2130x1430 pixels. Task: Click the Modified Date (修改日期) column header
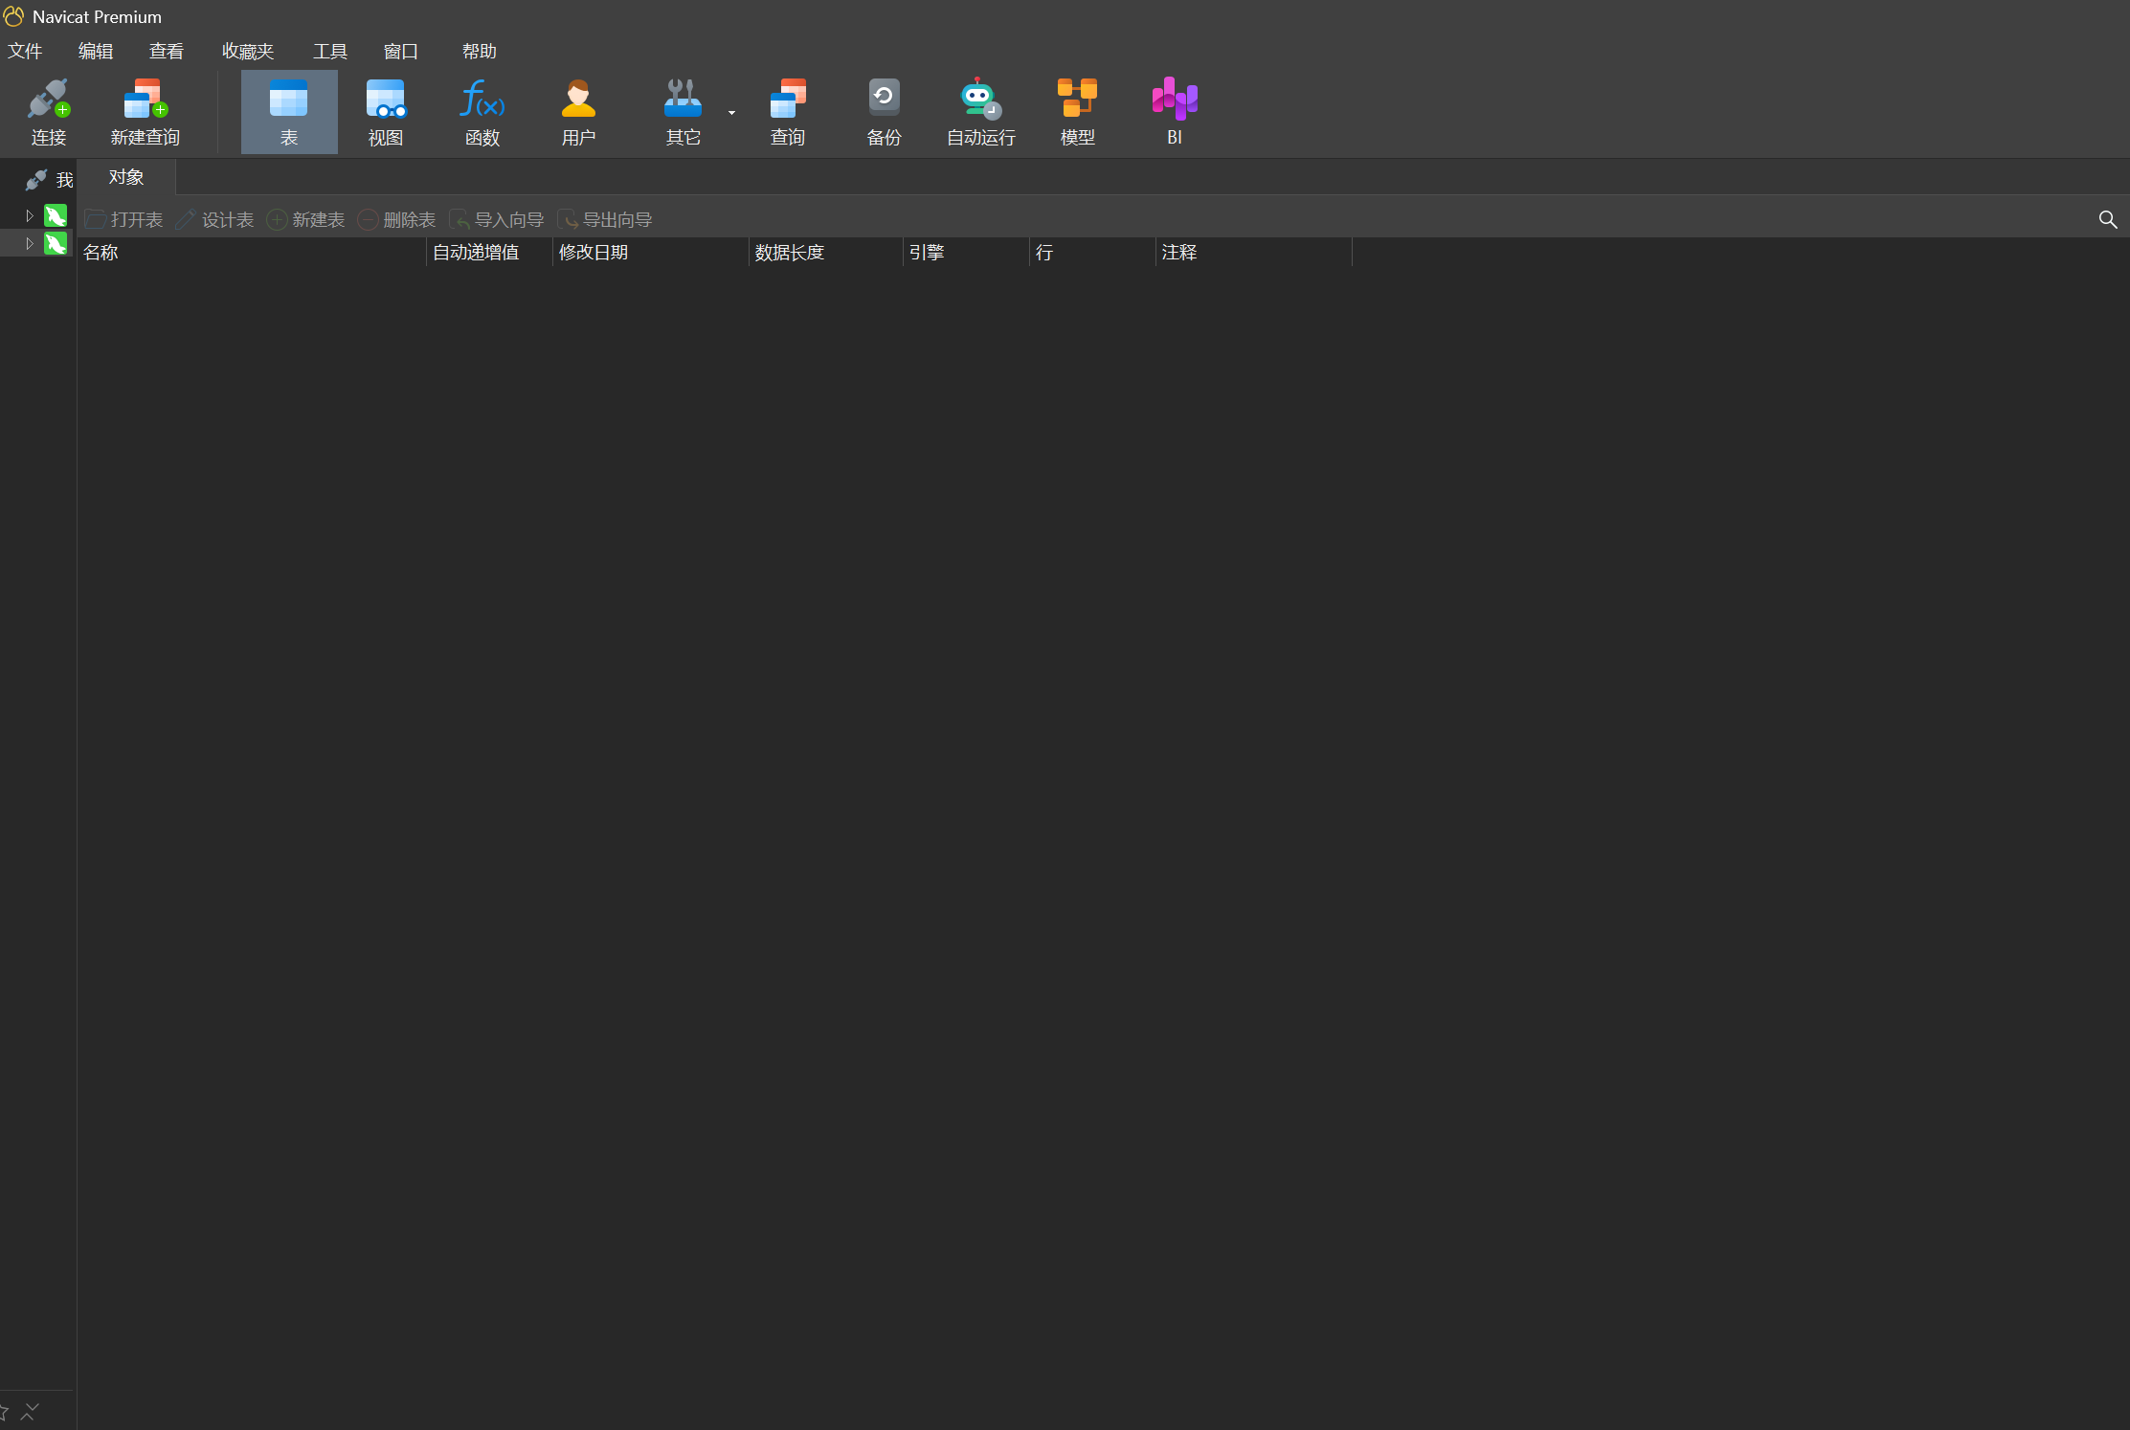[x=594, y=253]
